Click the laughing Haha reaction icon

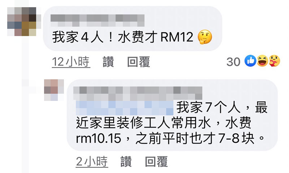263,61
